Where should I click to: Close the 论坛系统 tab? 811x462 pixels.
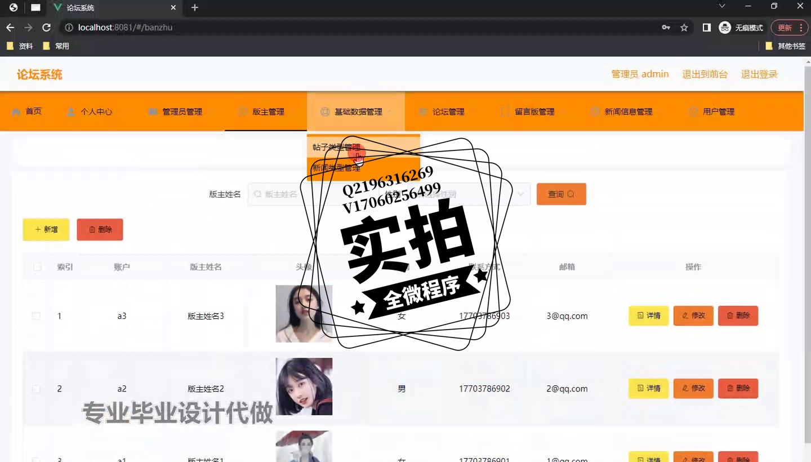point(173,8)
